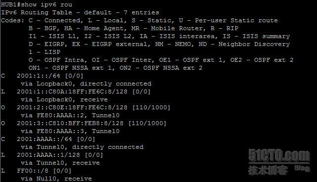Click the 'via Tunnel0, receive' line
This screenshot has width=317, height=182.
pyautogui.click(x=60, y=163)
